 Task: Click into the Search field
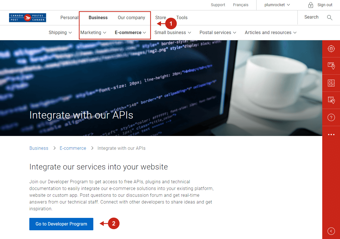click(x=311, y=17)
